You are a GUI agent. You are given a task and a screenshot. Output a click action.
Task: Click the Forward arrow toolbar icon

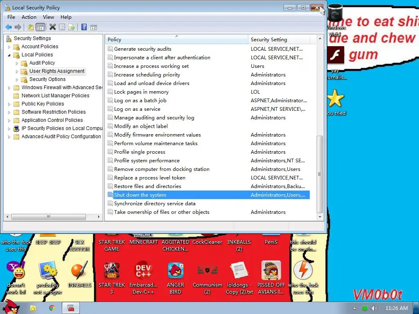18,27
